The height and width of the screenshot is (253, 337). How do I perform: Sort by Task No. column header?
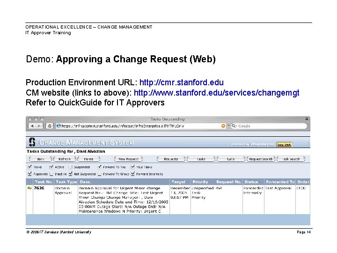tap(44, 182)
